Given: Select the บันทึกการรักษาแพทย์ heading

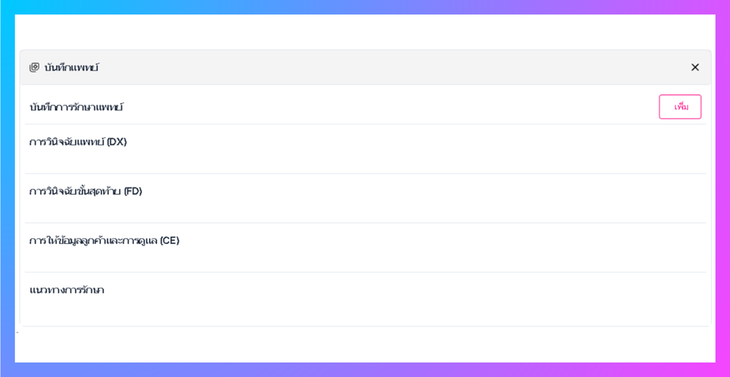Looking at the screenshot, I should (x=76, y=107).
